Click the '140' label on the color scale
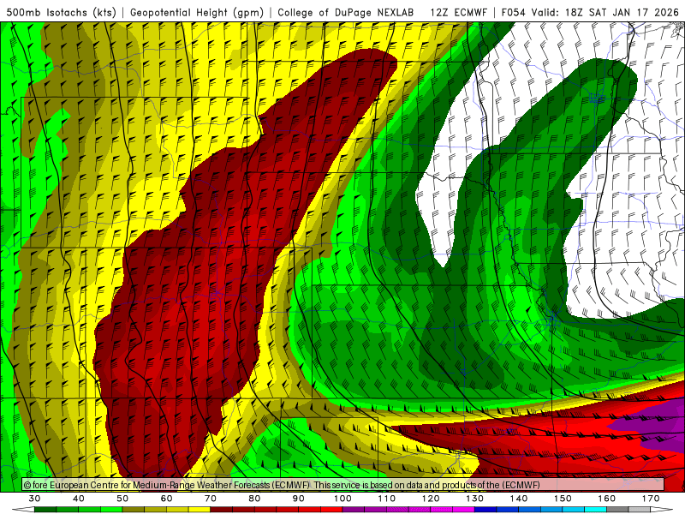Screen dimensions: 685x514 519,499
